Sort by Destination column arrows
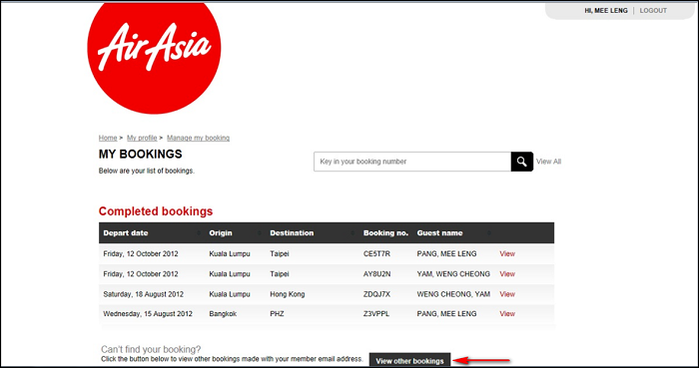Image resolution: width=699 pixels, height=368 pixels. click(352, 233)
